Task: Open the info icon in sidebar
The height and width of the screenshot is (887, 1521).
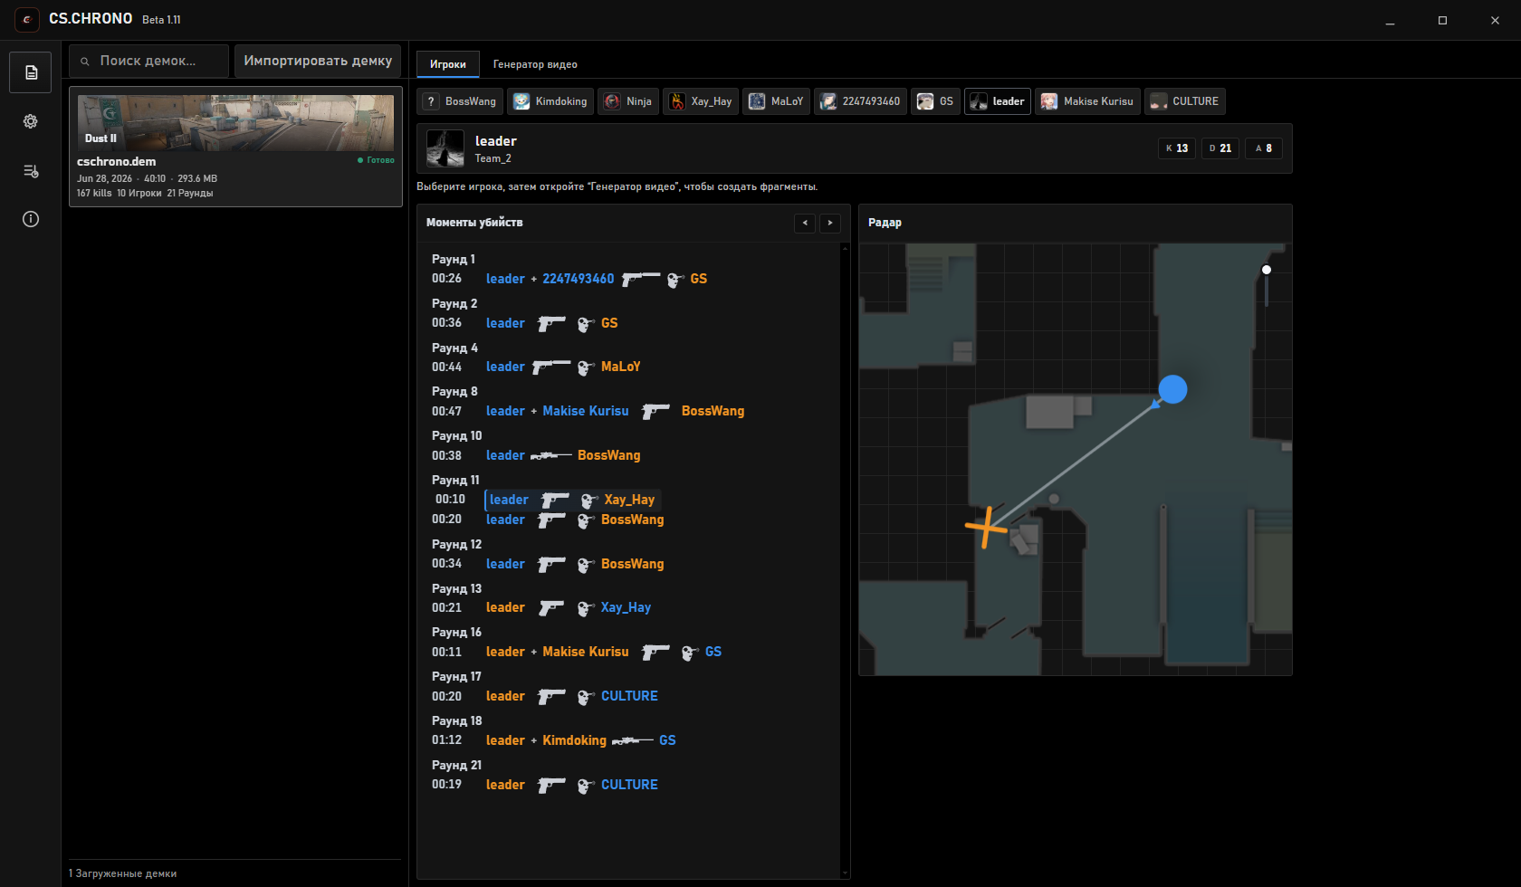Action: 31,219
